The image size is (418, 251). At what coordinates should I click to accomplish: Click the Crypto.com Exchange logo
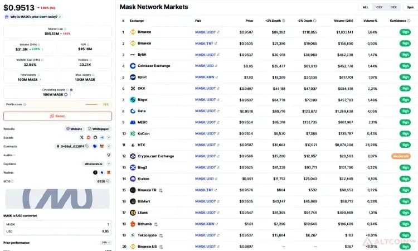[x=133, y=156]
